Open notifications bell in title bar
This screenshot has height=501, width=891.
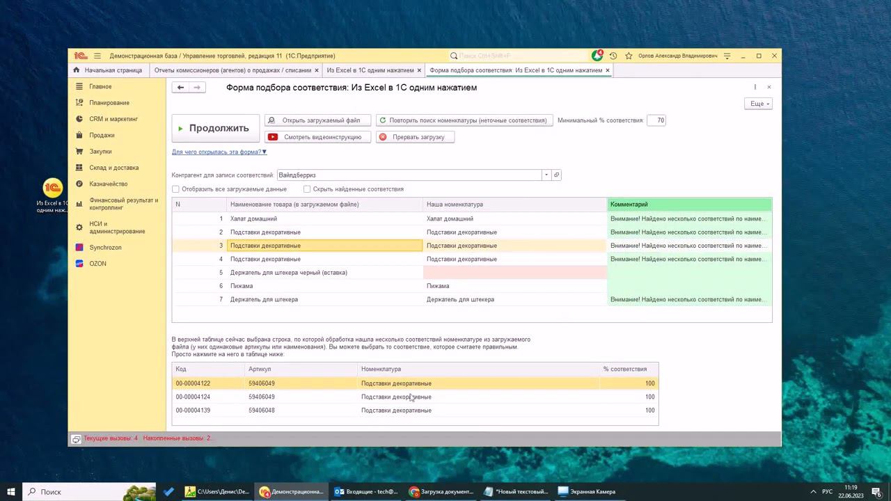597,56
